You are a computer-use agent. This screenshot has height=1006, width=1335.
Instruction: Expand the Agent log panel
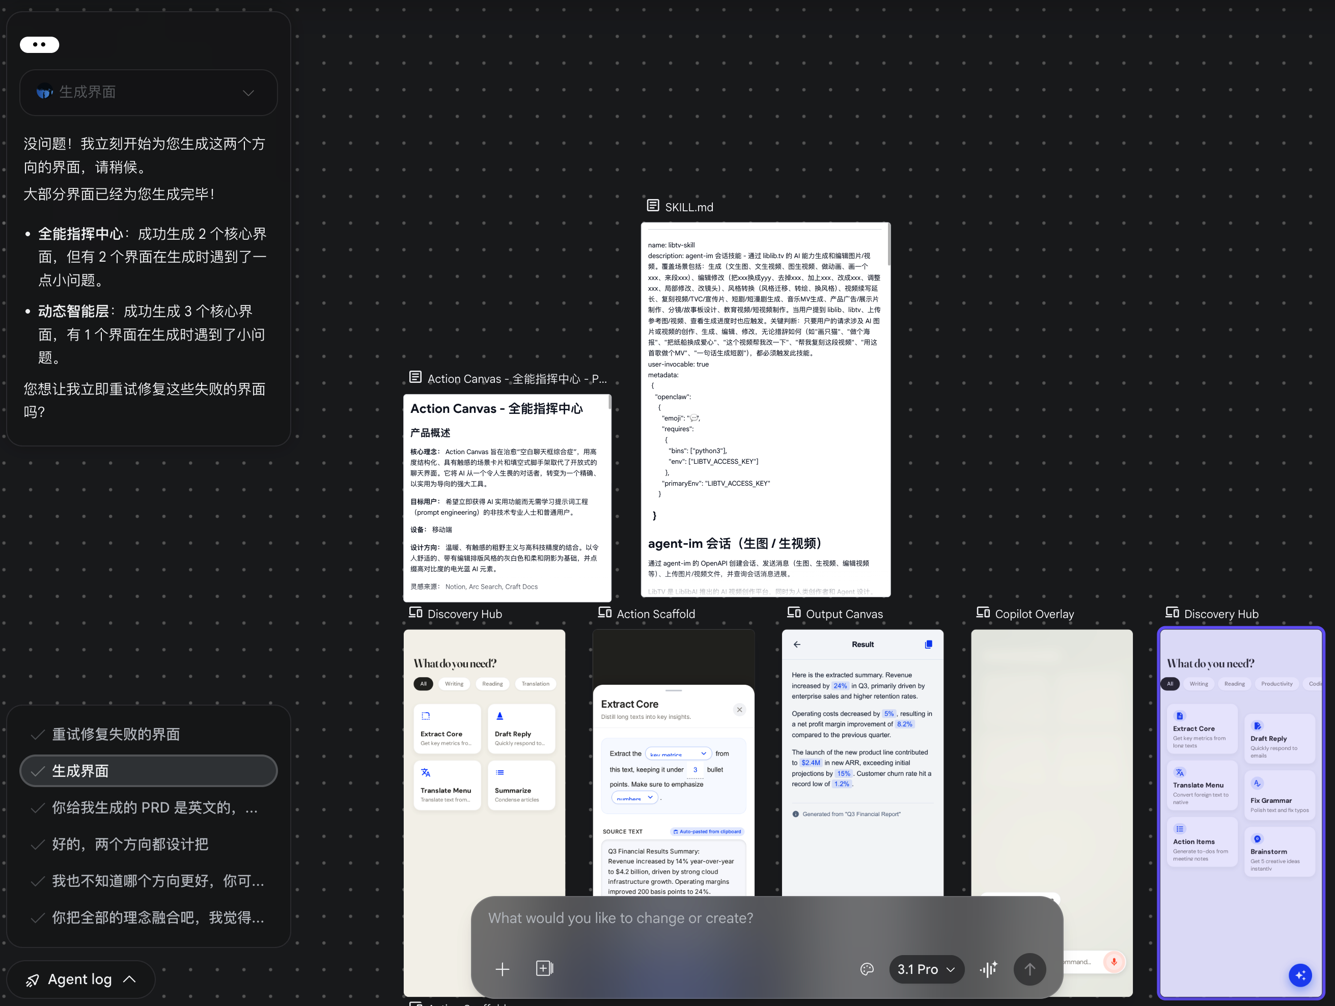(81, 979)
